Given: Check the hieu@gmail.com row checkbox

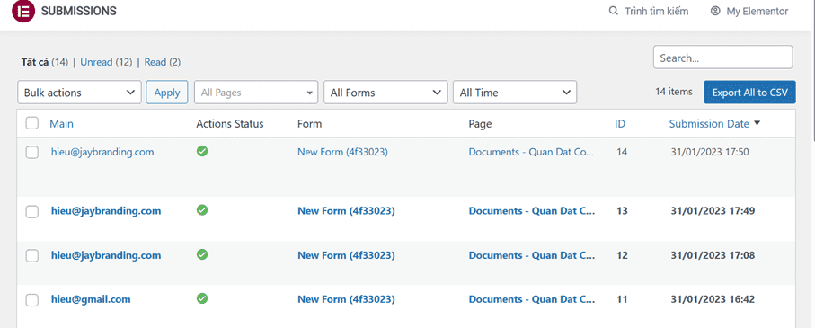Looking at the screenshot, I should (32, 300).
